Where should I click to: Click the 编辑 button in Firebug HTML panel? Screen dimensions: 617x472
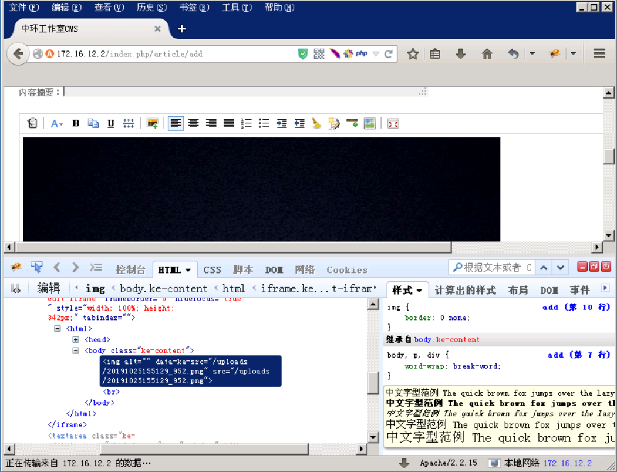pos(49,288)
